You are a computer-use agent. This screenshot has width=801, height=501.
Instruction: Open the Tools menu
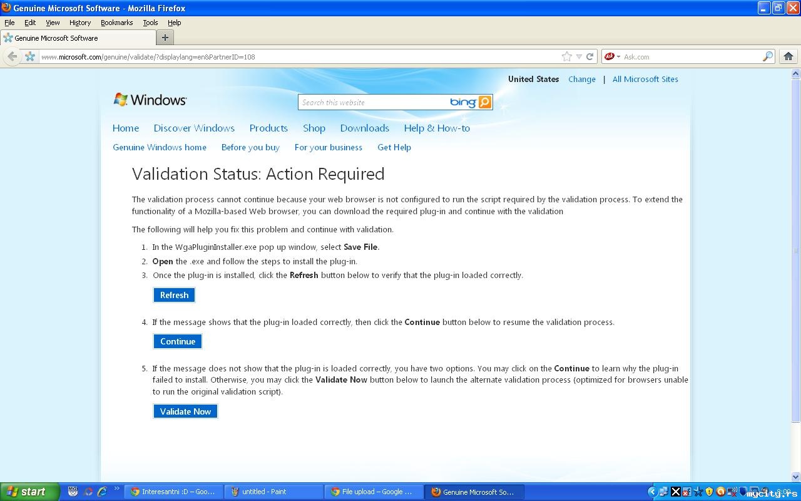150,23
